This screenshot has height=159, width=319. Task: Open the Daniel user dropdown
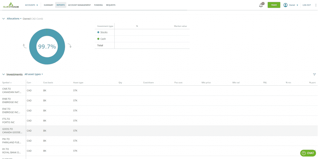click(293, 5)
